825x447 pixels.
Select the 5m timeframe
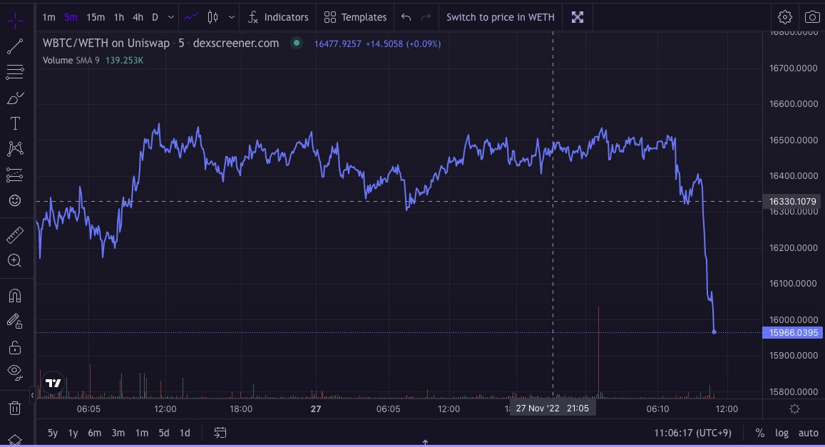[71, 17]
